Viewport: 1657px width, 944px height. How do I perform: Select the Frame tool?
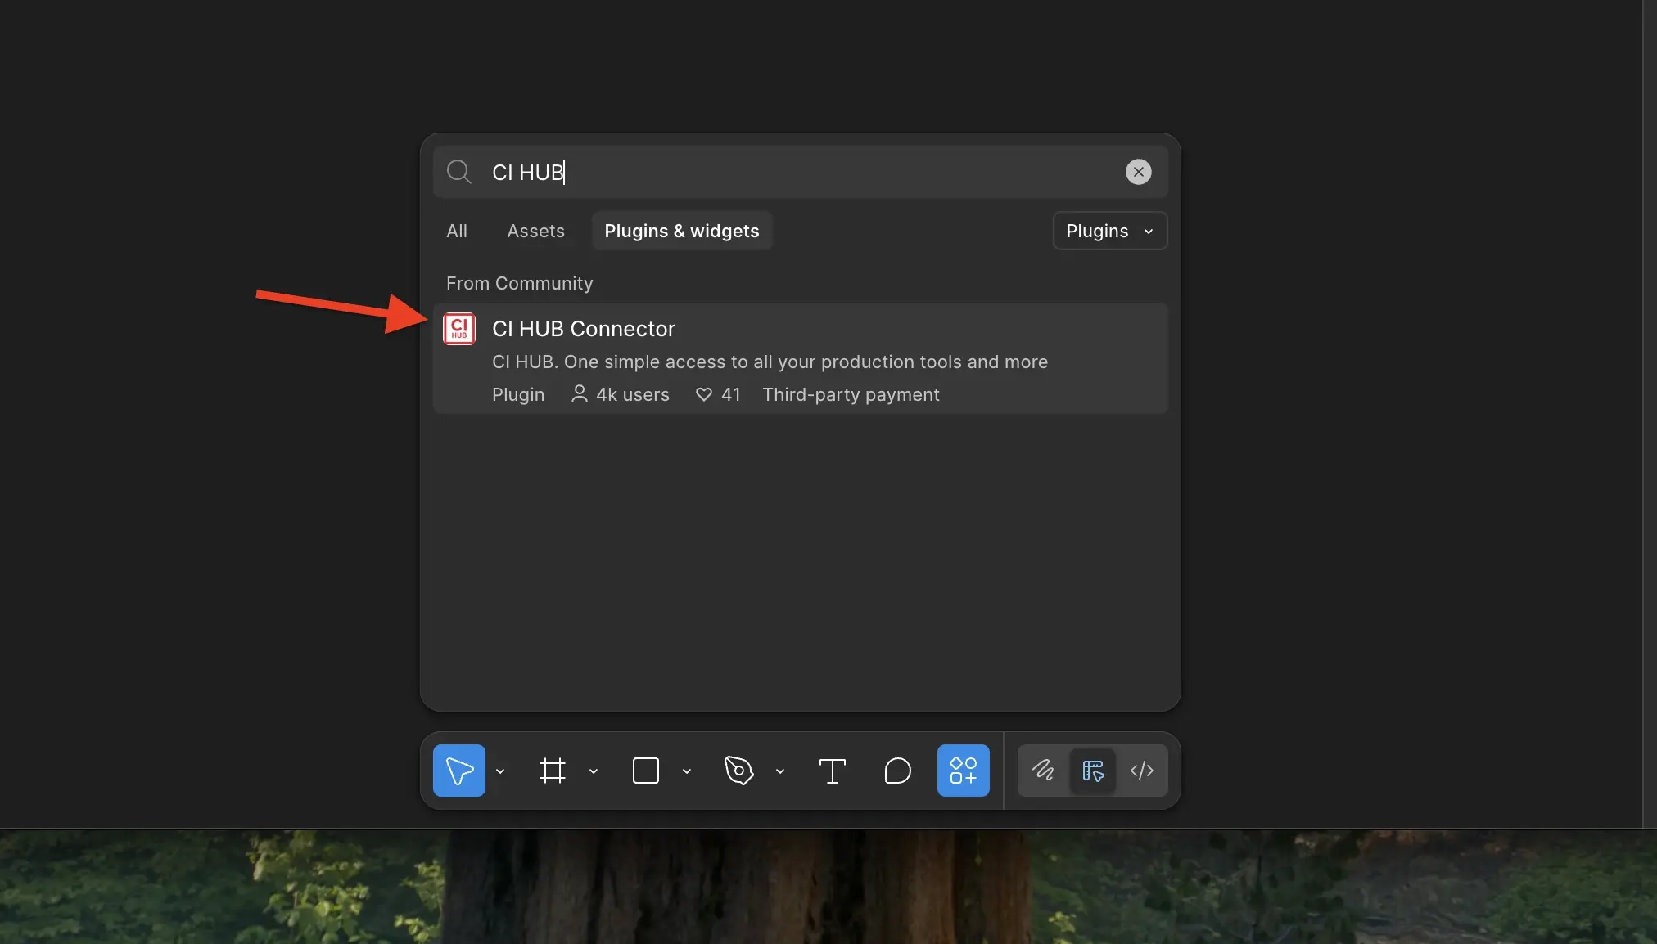pos(553,771)
